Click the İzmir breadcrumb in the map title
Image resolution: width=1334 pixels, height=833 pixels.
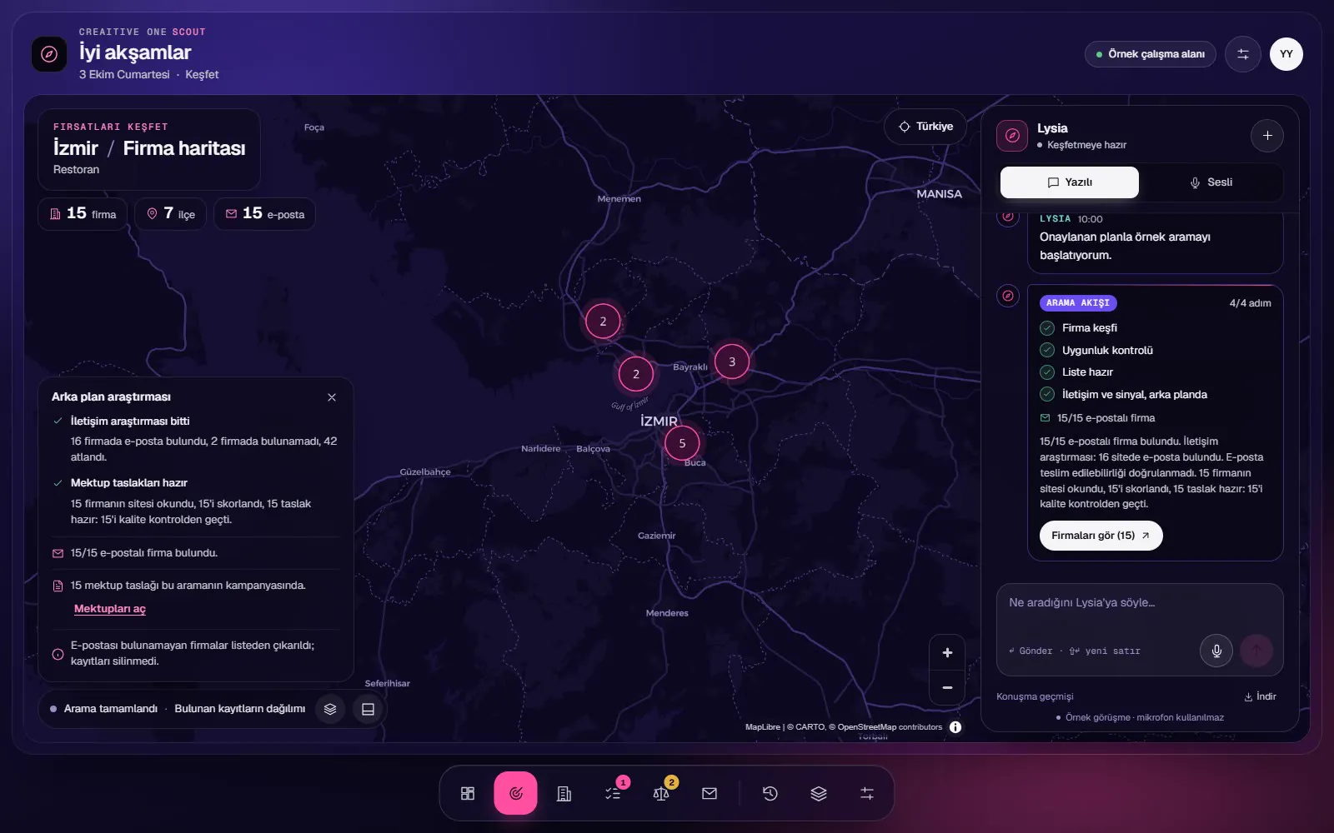76,148
